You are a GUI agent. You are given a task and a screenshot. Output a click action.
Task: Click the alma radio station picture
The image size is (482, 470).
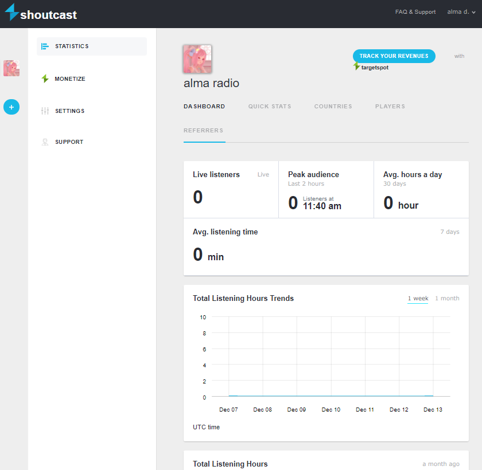[197, 59]
